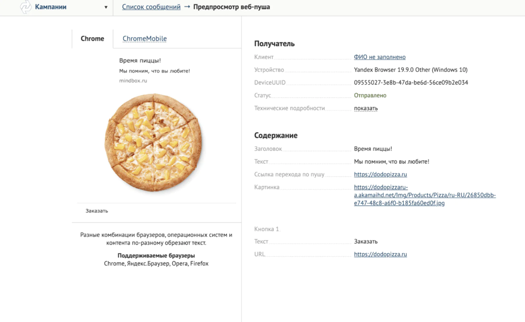Click the Содержание section heading
525x322 pixels.
[276, 136]
